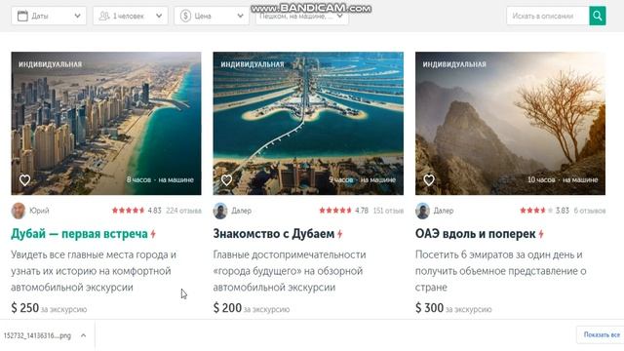
Task: Click lightning icon beside ОАЭ вдоль и поперек
Action: click(541, 234)
